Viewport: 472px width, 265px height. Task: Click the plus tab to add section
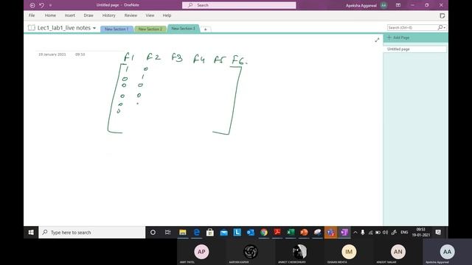pyautogui.click(x=205, y=29)
